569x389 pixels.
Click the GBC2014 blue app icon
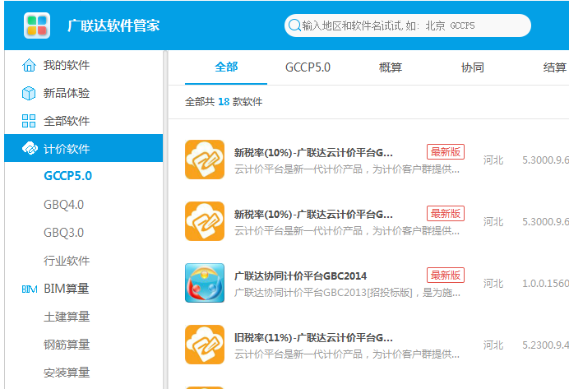pyautogui.click(x=205, y=283)
